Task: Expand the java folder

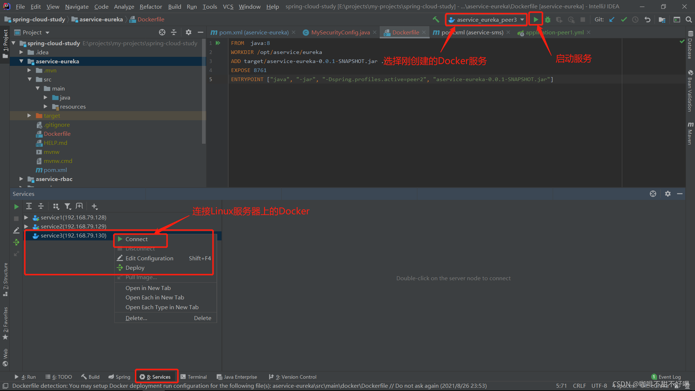Action: point(45,97)
